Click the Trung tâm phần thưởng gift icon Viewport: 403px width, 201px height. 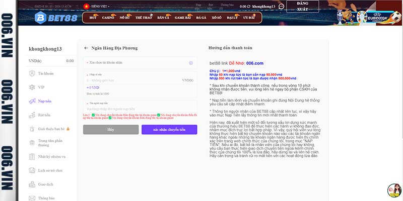click(32, 143)
